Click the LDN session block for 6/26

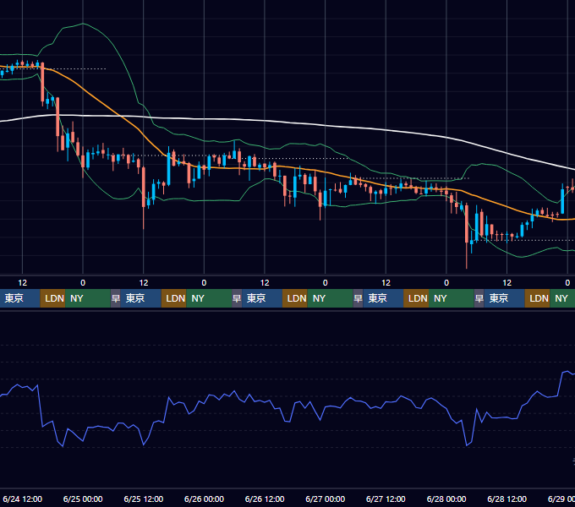click(x=295, y=298)
